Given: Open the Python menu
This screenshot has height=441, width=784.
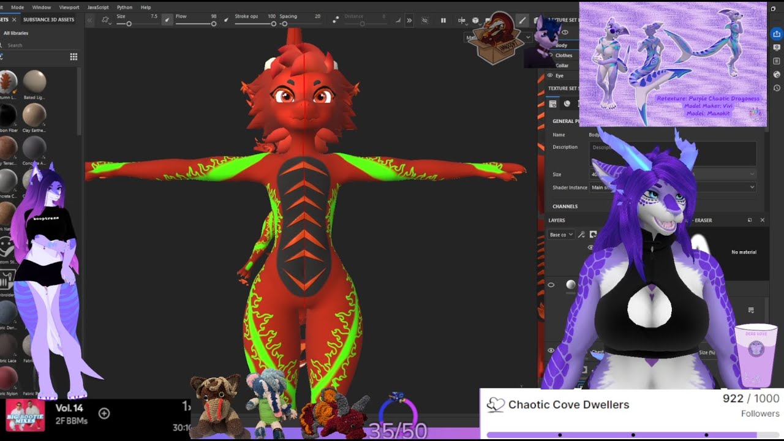Looking at the screenshot, I should coord(124,7).
